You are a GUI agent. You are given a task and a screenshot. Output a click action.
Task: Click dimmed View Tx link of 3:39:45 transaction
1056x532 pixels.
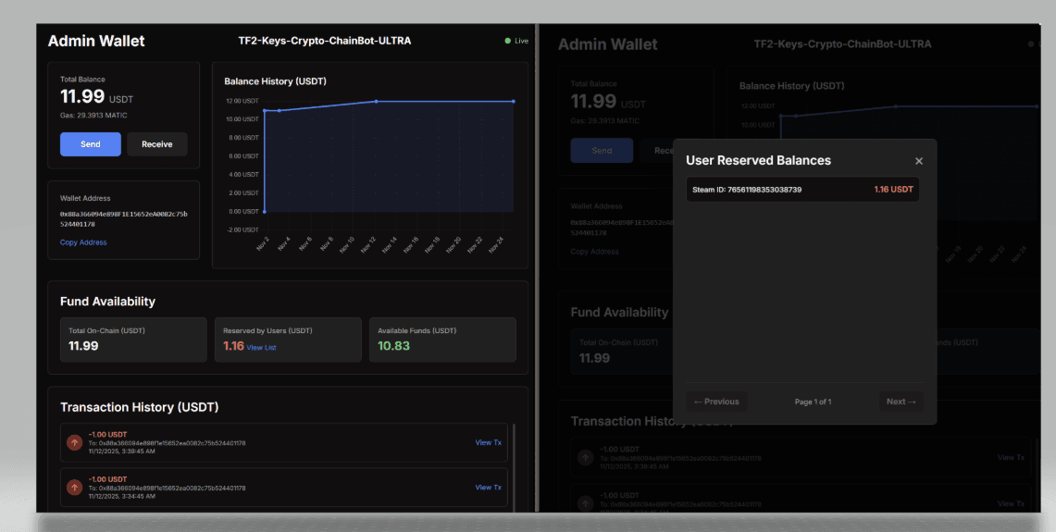(x=1011, y=457)
